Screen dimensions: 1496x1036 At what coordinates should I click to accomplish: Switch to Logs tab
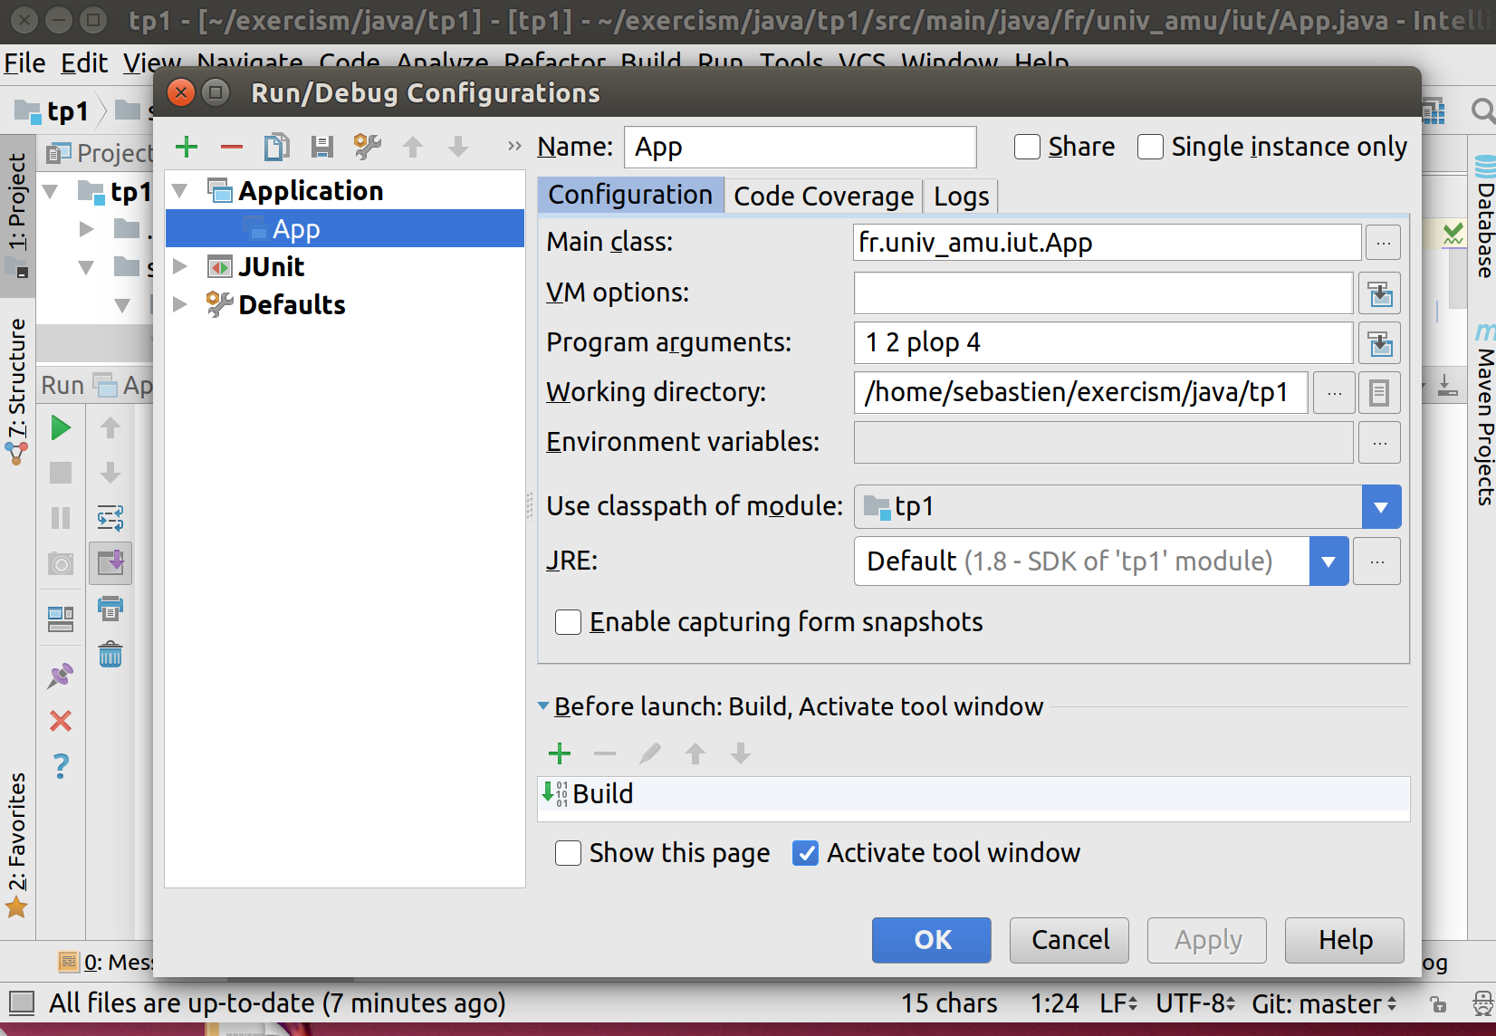coord(962,197)
